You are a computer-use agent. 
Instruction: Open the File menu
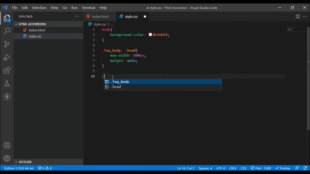point(15,8)
